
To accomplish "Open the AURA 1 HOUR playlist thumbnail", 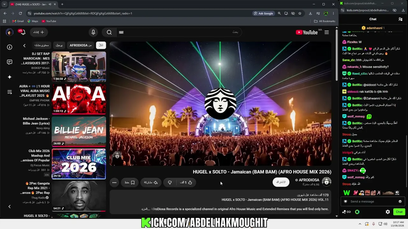I will tap(79, 99).
